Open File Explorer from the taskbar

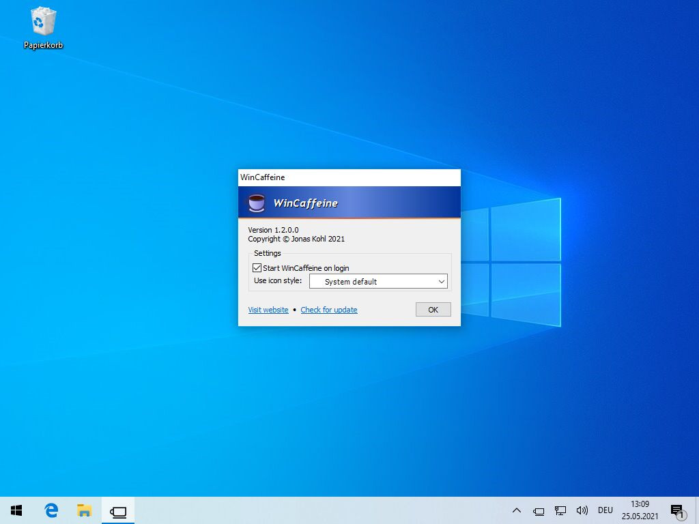tap(84, 510)
